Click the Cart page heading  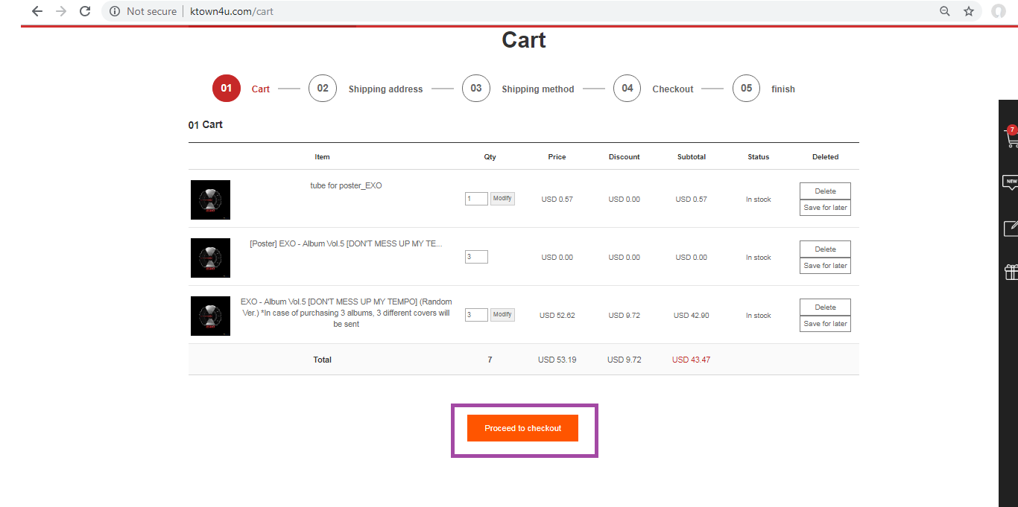(x=523, y=39)
